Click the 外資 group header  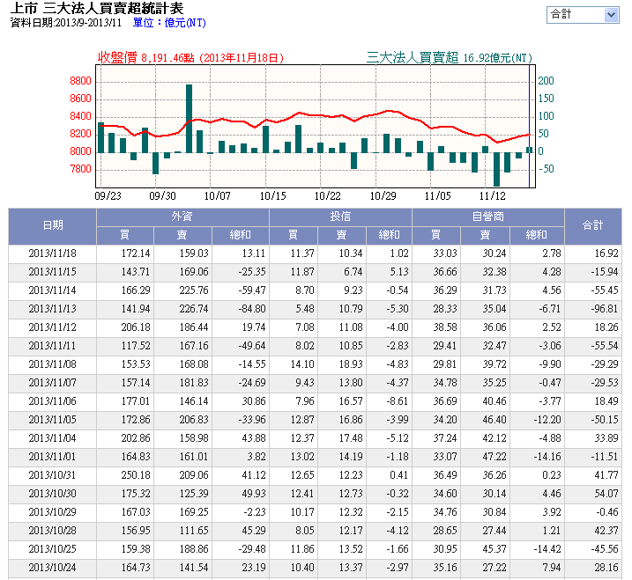click(x=182, y=217)
